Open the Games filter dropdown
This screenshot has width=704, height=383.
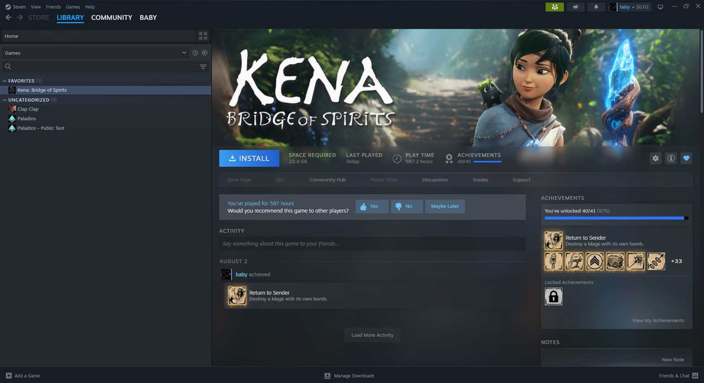(95, 53)
